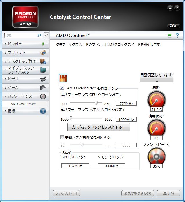The width and height of the screenshot is (185, 202).
Task: Expand the プリセット section chevron
Action: (6, 53)
